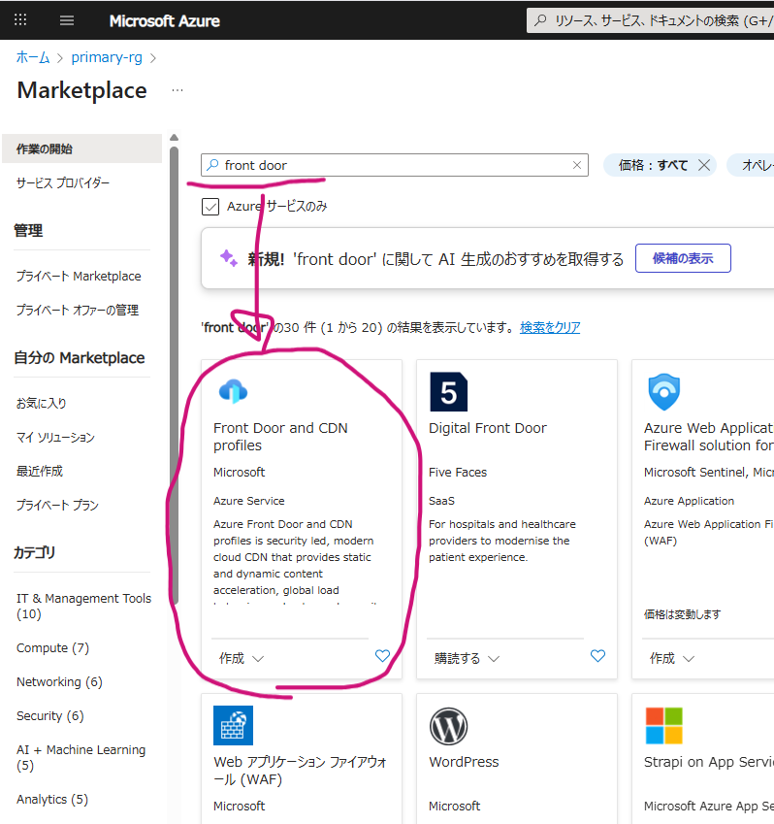The width and height of the screenshot is (774, 824).
Task: Filter by Analytics (5) category
Action: pyautogui.click(x=52, y=800)
